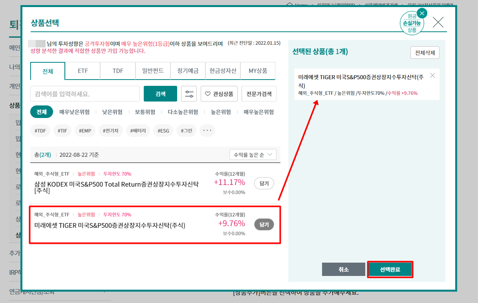
Task: Open 전문가검색 expert search
Action: [259, 94]
